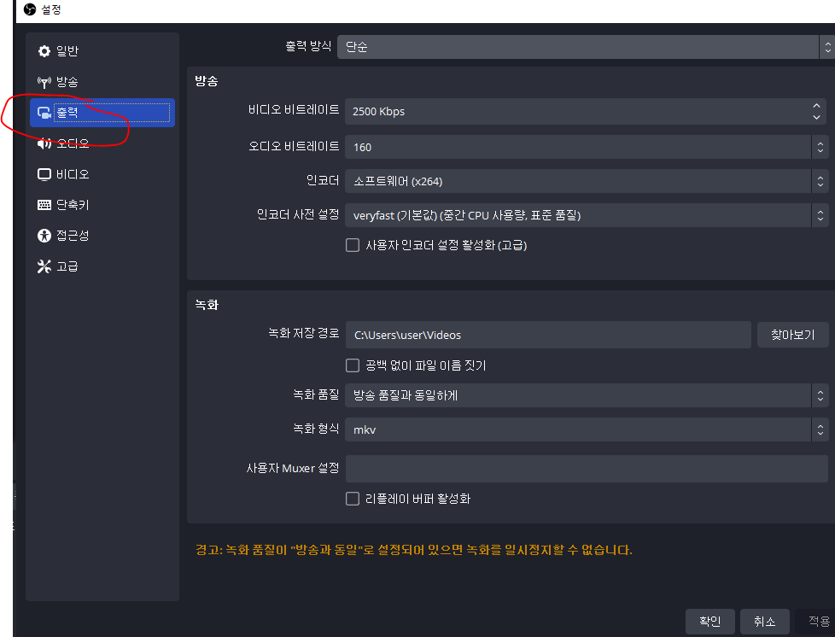This screenshot has height=637, width=835.
Task: Open the 일반 settings page
Action: tap(102, 51)
